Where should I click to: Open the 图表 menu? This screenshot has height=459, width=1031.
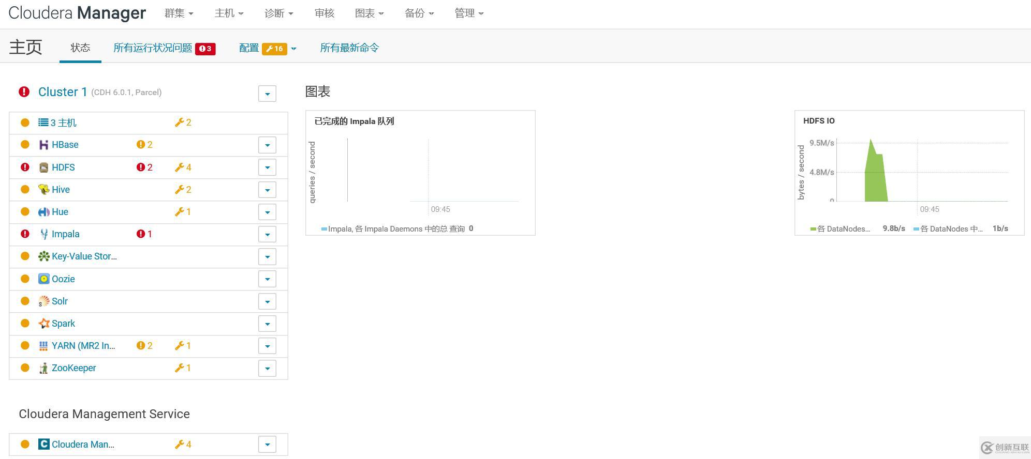(x=370, y=13)
